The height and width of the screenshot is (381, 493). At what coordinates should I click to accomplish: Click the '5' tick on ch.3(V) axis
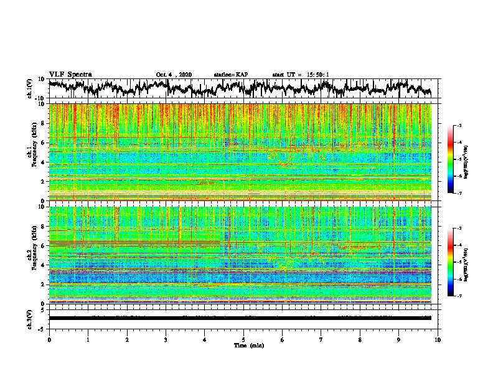[x=43, y=310]
